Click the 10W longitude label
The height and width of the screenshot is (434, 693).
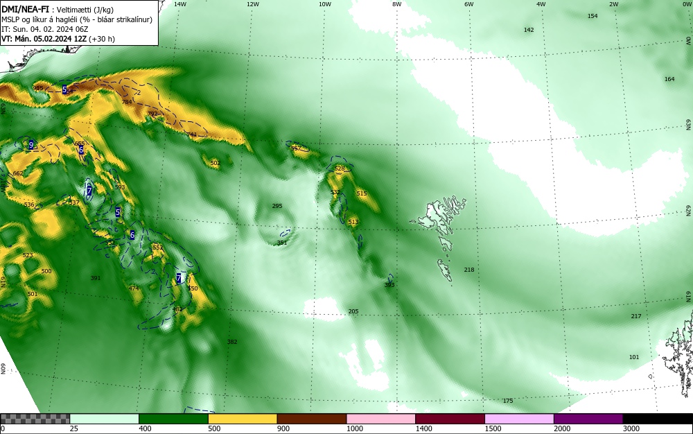[x=325, y=4]
